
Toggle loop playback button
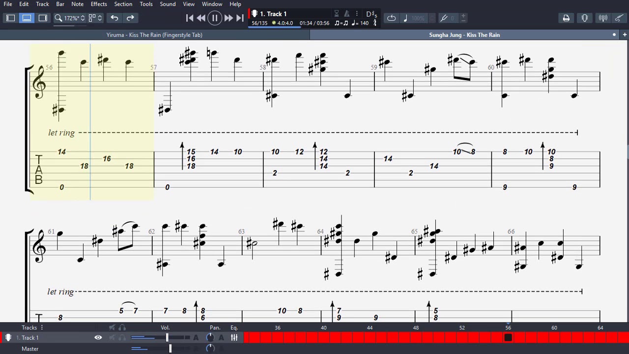pos(391,18)
